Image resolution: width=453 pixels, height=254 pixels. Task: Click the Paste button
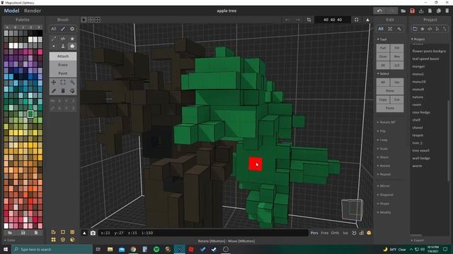(x=390, y=108)
